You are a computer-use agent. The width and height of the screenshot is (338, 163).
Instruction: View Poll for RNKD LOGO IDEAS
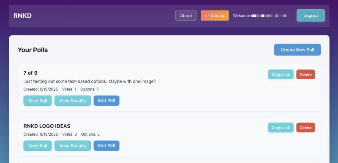[38, 146]
